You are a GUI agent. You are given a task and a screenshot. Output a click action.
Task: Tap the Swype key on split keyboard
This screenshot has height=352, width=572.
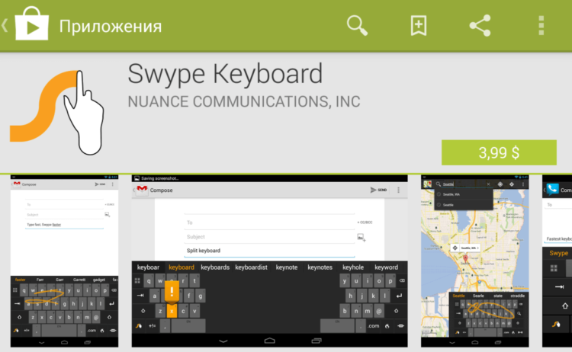point(139,326)
